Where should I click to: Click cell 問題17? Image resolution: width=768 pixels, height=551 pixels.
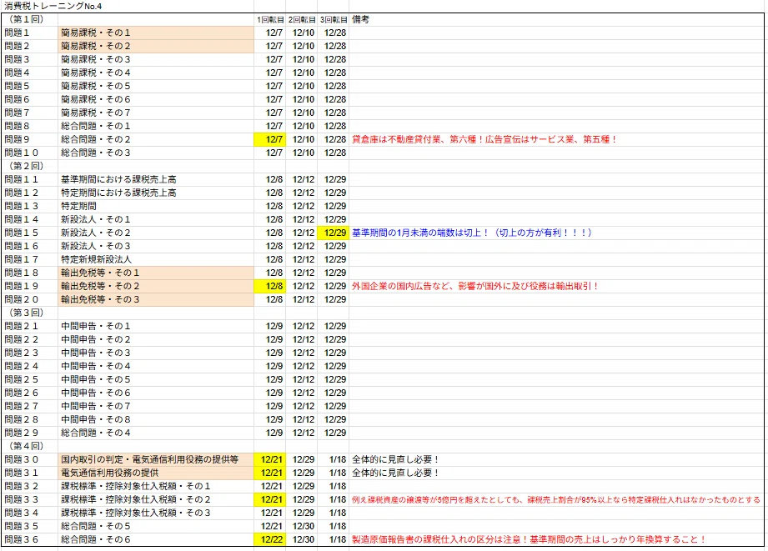[x=30, y=259]
